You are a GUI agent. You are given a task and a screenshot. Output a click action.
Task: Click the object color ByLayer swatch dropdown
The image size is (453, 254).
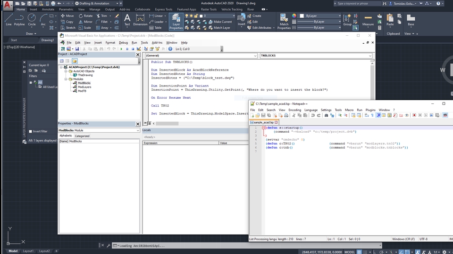tap(319, 16)
